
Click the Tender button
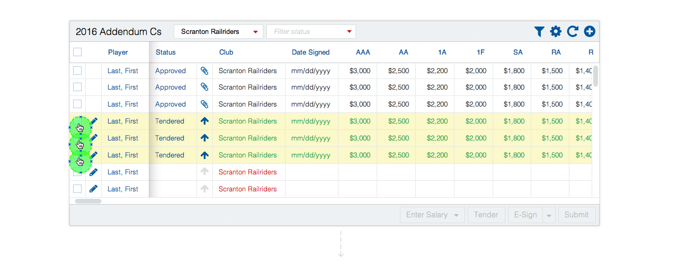[486, 215]
